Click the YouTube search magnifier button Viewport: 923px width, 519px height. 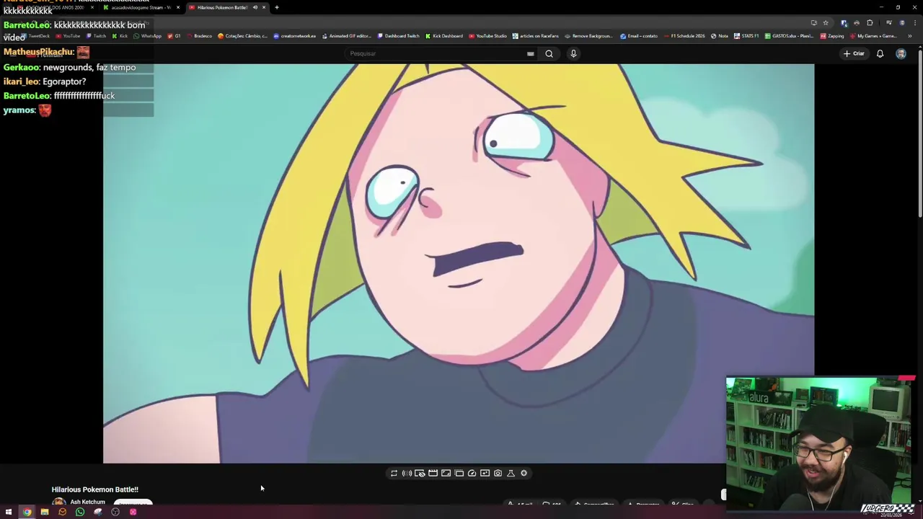pyautogui.click(x=549, y=53)
